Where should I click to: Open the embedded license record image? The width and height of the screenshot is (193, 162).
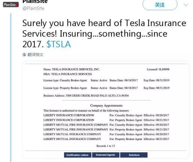(x=106, y=110)
